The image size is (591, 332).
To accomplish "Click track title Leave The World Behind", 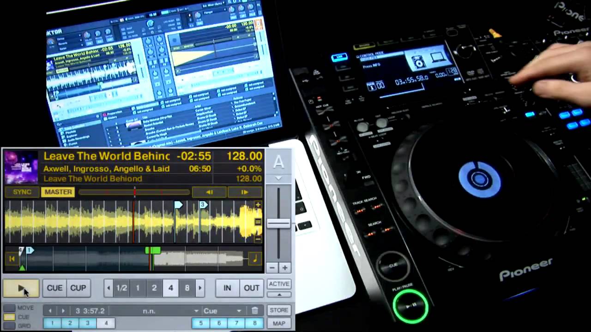I will (x=107, y=156).
